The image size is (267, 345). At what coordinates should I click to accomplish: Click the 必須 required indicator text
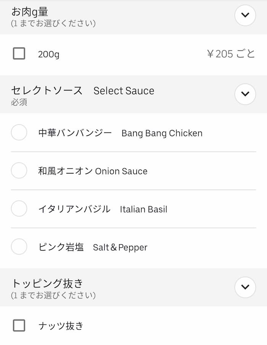[x=19, y=102]
